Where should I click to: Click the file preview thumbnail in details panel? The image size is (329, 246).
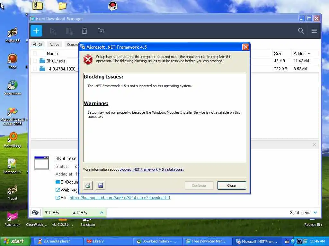point(41,162)
